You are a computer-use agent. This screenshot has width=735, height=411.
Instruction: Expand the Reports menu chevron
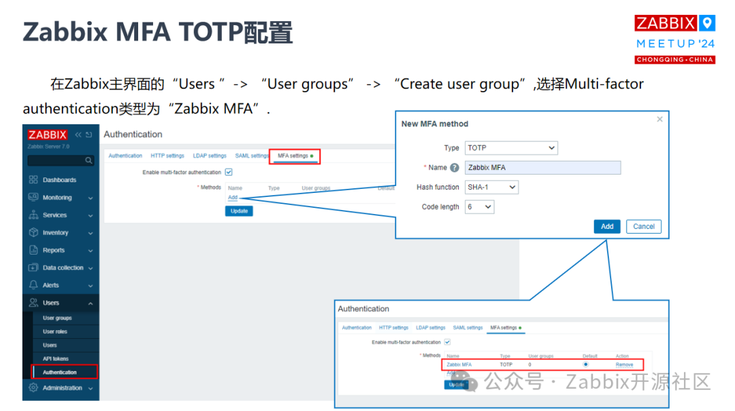point(91,251)
